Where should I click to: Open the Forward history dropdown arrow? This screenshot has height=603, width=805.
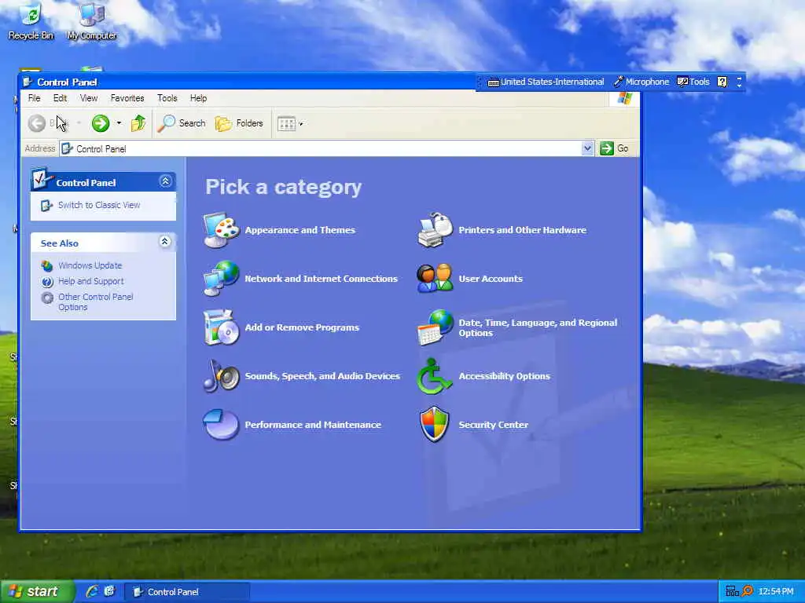119,123
